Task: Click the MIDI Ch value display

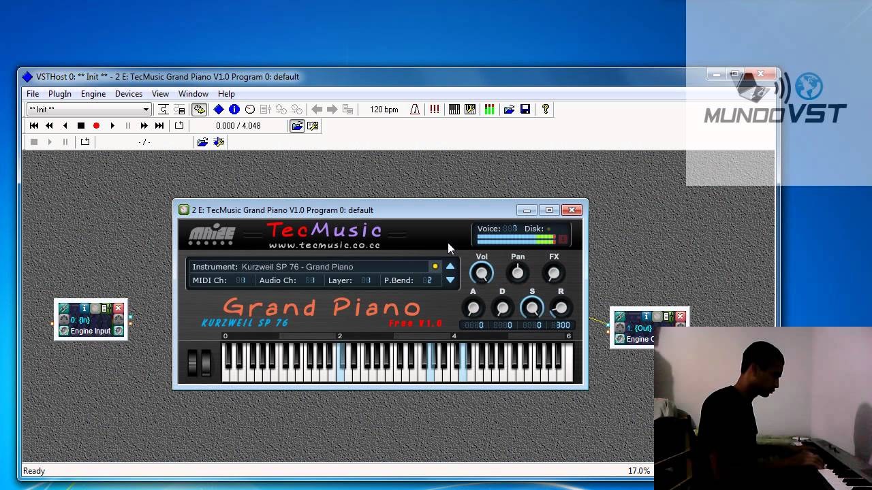Action: (240, 280)
